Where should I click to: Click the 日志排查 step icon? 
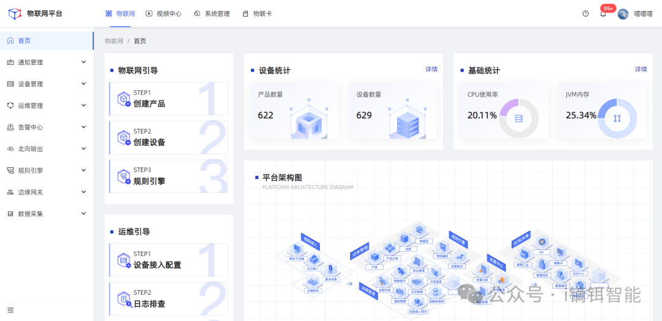coord(123,298)
